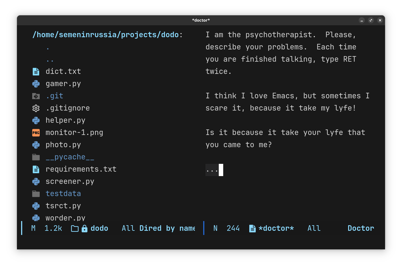This screenshot has width=402, height=268.
Task: Open gamer.py in Dired
Action: pyautogui.click(x=63, y=84)
